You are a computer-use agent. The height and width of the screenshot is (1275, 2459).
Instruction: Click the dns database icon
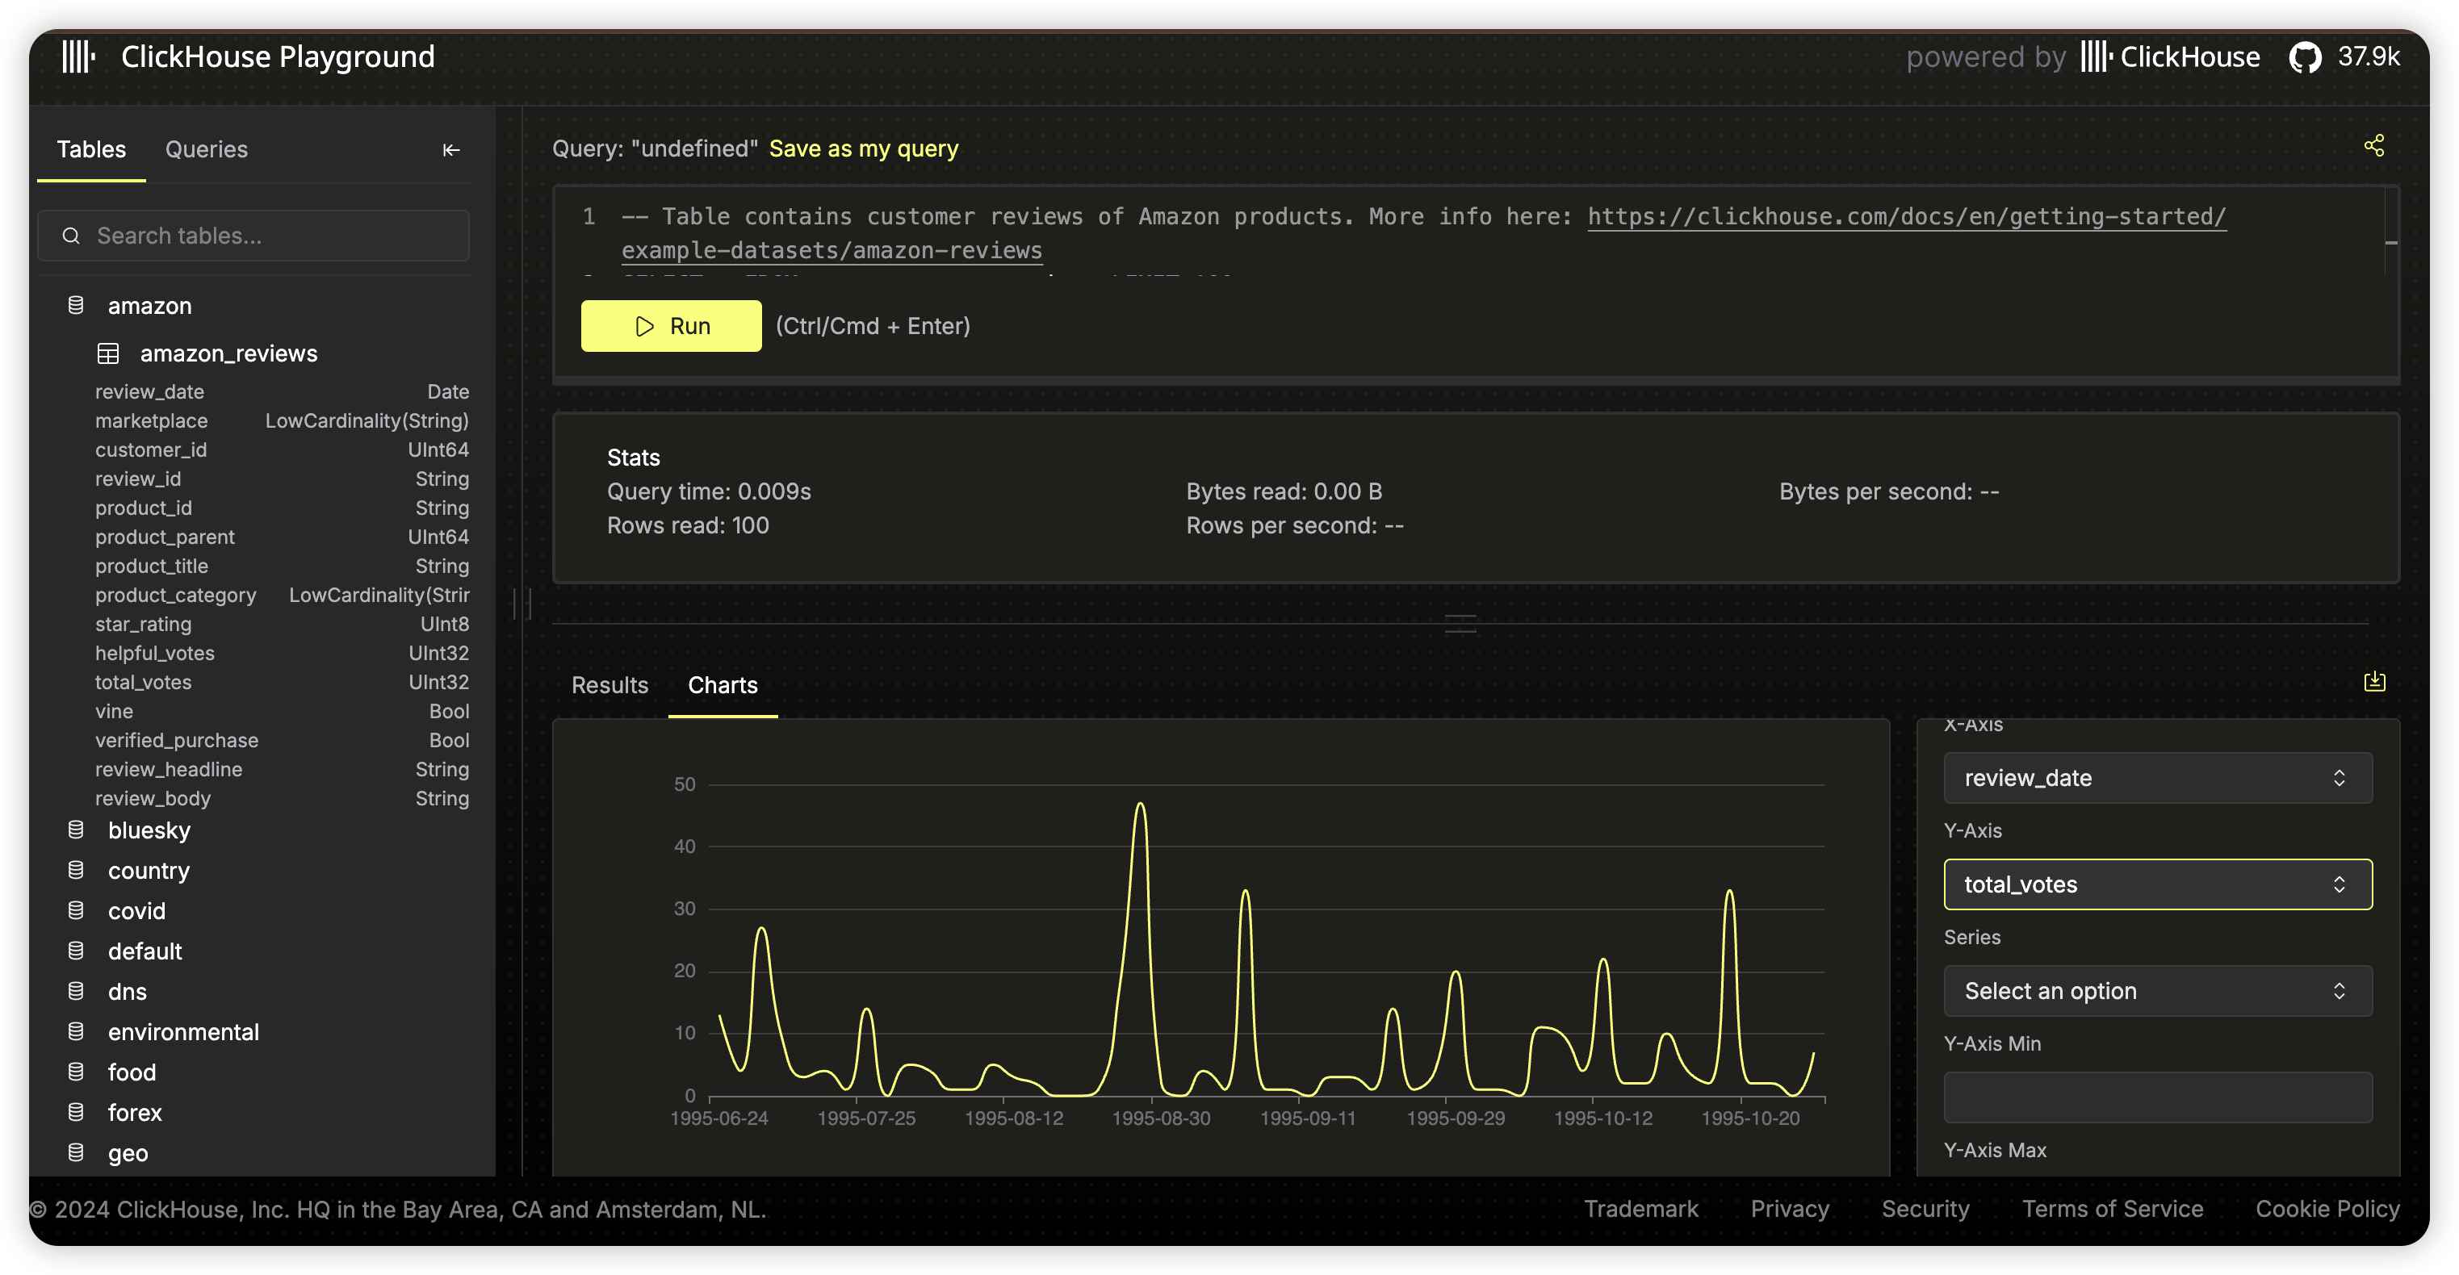coord(77,992)
